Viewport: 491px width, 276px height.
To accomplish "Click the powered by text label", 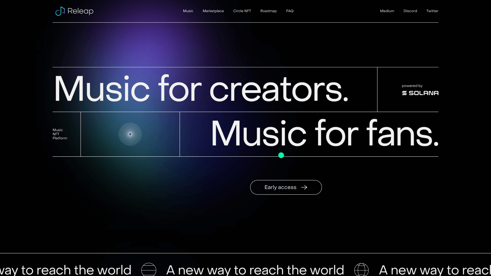I will pyautogui.click(x=412, y=86).
